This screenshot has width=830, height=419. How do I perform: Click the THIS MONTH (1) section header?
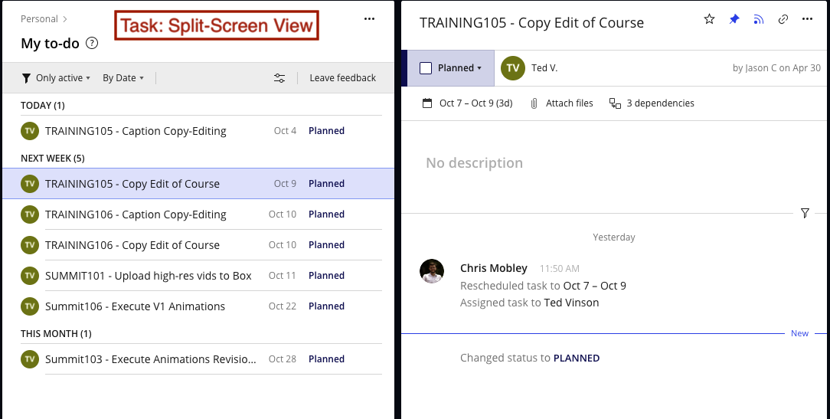click(56, 334)
